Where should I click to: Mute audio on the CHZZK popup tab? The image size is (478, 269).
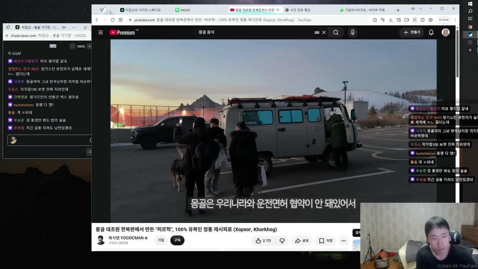click(63, 27)
